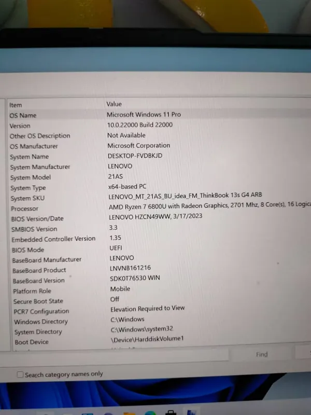
Task: Select the BIOS Version/Date row
Action: (x=37, y=219)
